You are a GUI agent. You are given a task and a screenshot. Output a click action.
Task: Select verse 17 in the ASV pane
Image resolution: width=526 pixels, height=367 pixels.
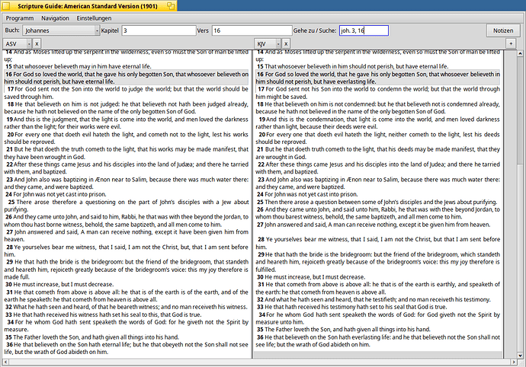coord(126,93)
